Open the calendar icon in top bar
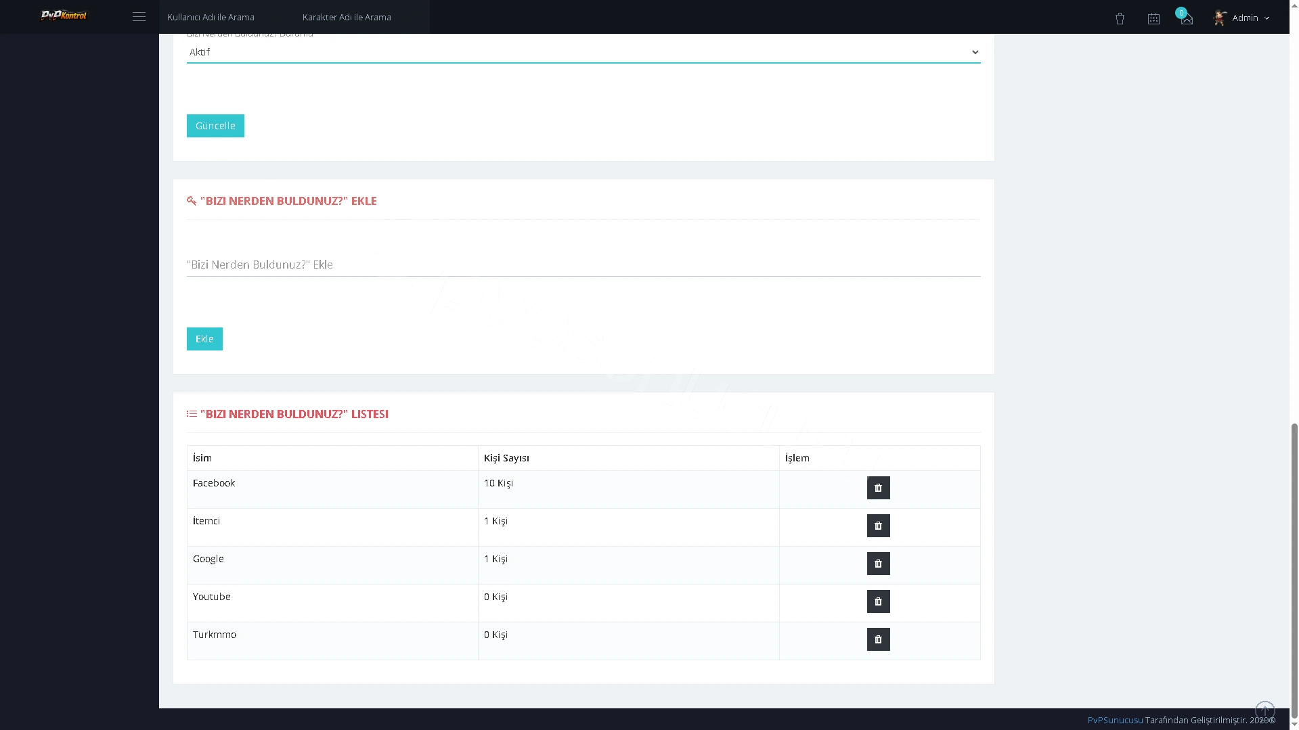This screenshot has width=1299, height=730. 1153,19
